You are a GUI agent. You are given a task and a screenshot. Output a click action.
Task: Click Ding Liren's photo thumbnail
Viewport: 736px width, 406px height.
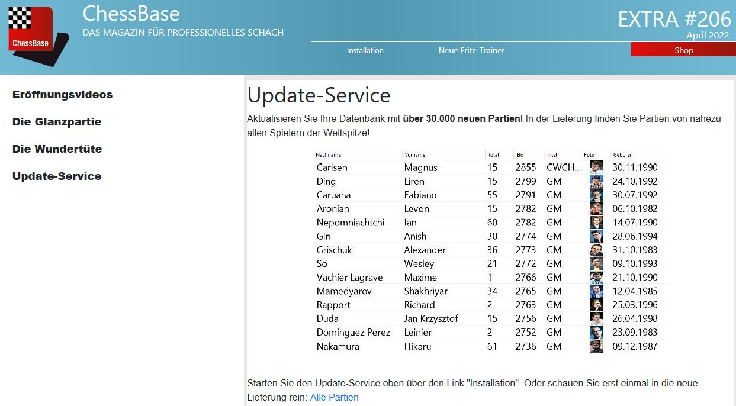596,181
